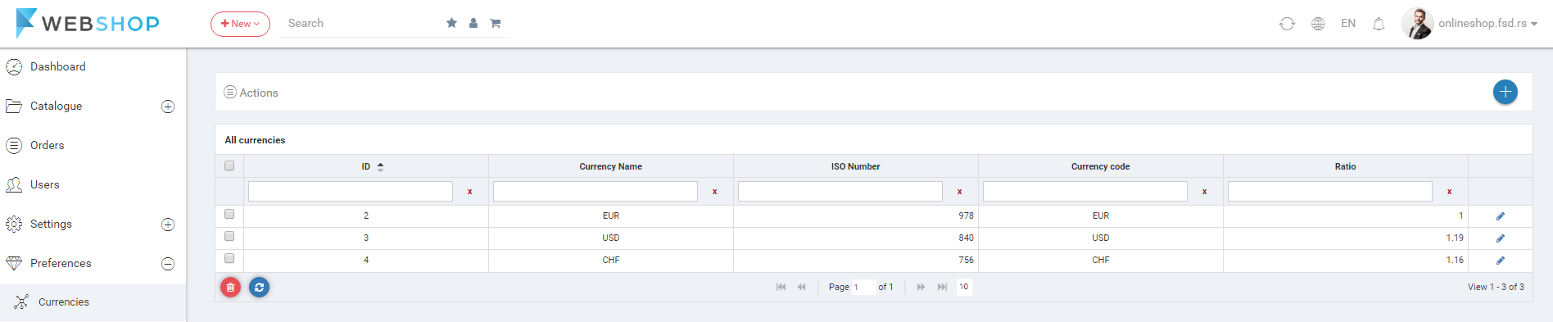Go to last page
This screenshot has height=322, width=1553.
coord(942,287)
